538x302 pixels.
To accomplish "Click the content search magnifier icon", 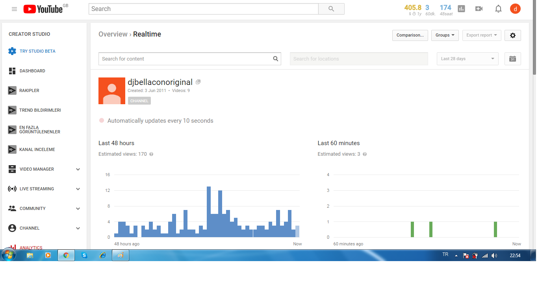I will click(276, 59).
